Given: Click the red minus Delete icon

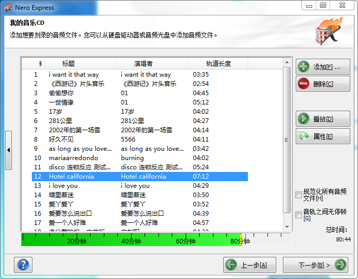Looking at the screenshot, I should (304, 84).
